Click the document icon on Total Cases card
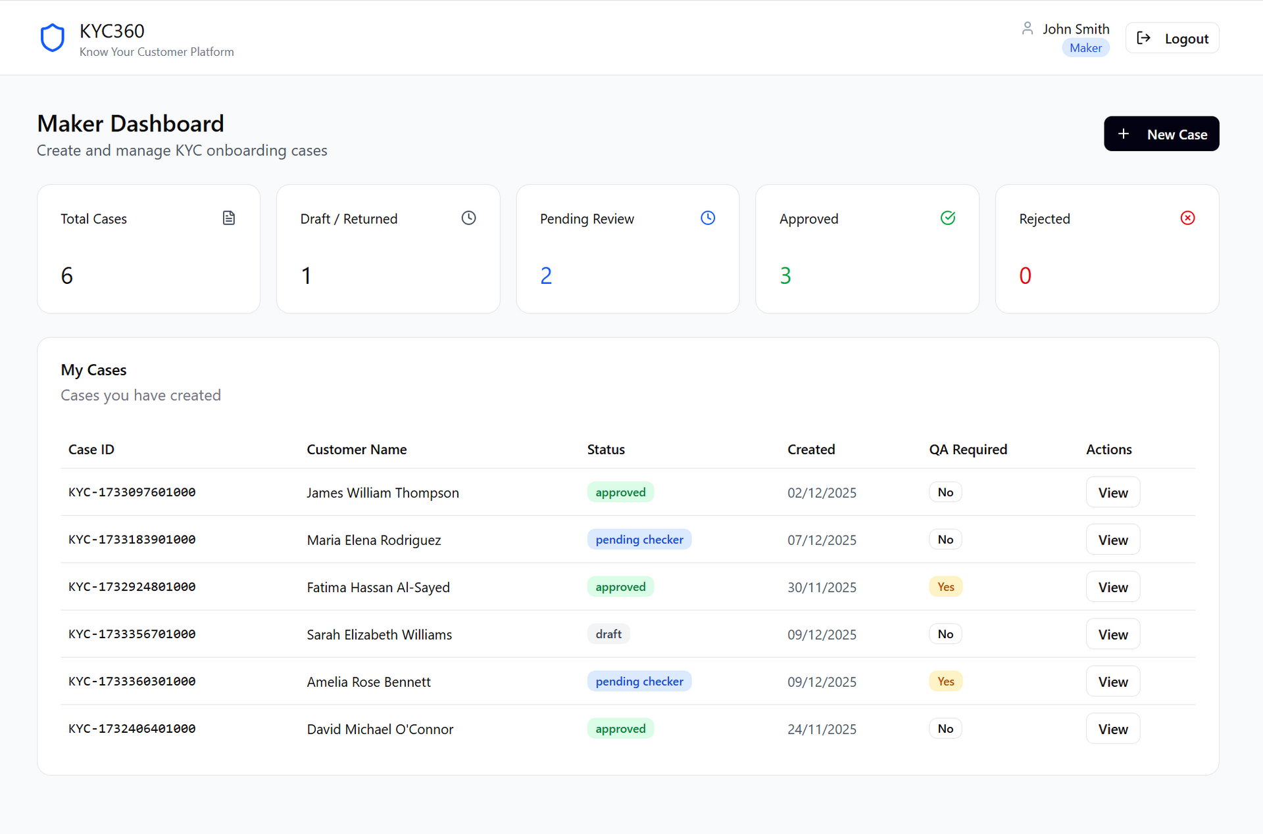Image resolution: width=1263 pixels, height=834 pixels. [229, 218]
